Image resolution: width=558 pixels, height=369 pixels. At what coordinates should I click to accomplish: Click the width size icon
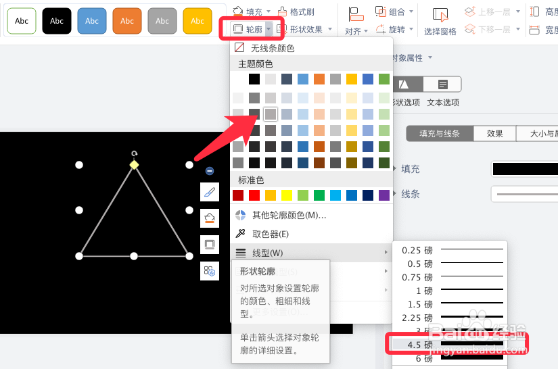click(x=534, y=30)
